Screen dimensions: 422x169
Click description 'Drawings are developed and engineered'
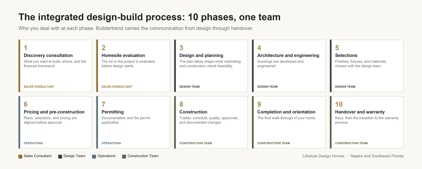(x=280, y=64)
